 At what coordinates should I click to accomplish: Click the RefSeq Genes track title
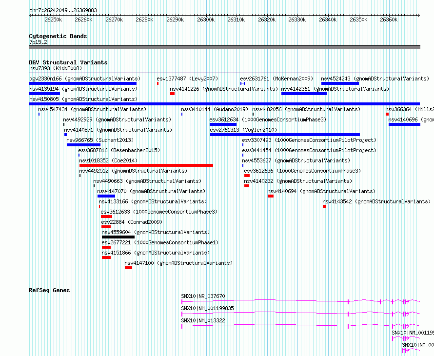pos(49,290)
